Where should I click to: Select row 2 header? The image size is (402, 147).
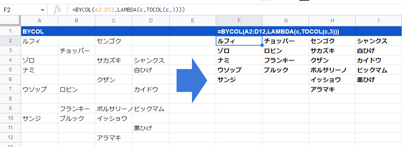tap(10, 41)
